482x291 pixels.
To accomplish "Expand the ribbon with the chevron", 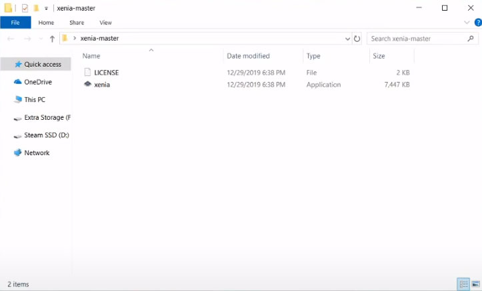I will tap(467, 23).
